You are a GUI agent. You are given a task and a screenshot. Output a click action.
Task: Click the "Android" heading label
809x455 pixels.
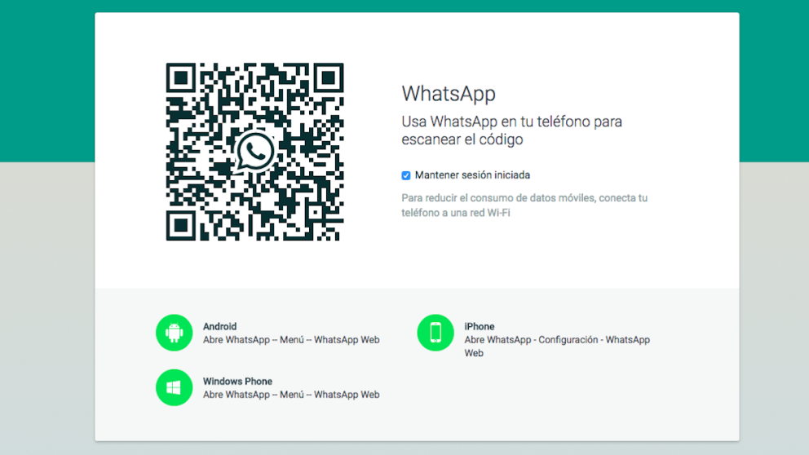pyautogui.click(x=219, y=326)
